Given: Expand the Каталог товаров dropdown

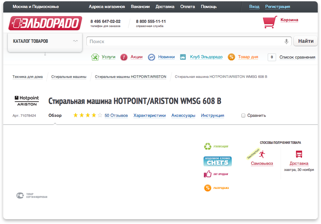Looking at the screenshot, I should pyautogui.click(x=45, y=41).
